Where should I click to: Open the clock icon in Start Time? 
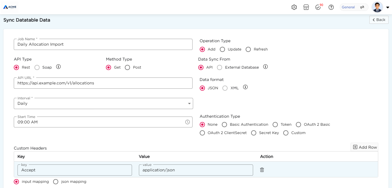187,122
